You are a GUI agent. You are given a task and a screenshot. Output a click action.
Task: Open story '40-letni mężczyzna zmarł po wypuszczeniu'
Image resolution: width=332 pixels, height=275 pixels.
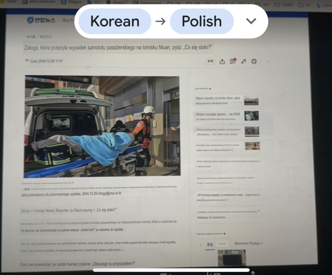pos(228,164)
